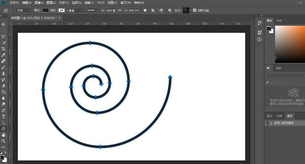305x164 pixels.
Task: Select the Eraser tool
Action: (3, 86)
